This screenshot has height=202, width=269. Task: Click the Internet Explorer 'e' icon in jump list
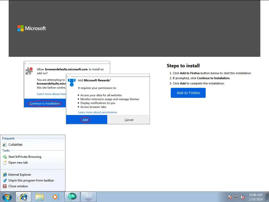(5, 175)
